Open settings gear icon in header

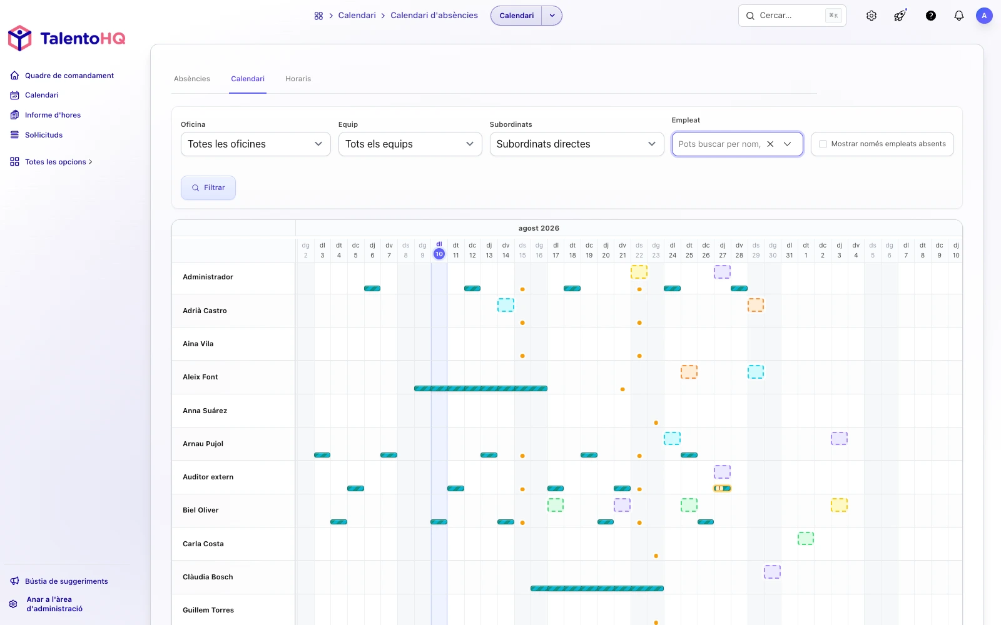tap(871, 16)
